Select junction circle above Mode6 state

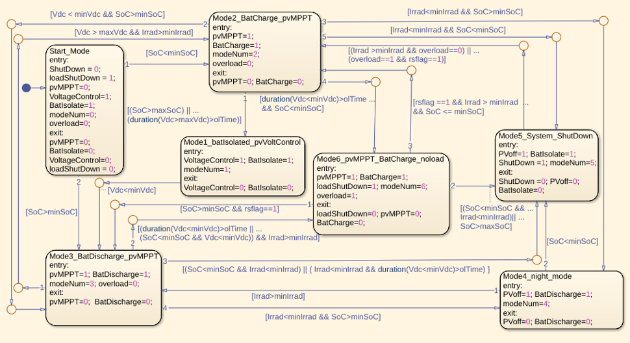coord(411,70)
